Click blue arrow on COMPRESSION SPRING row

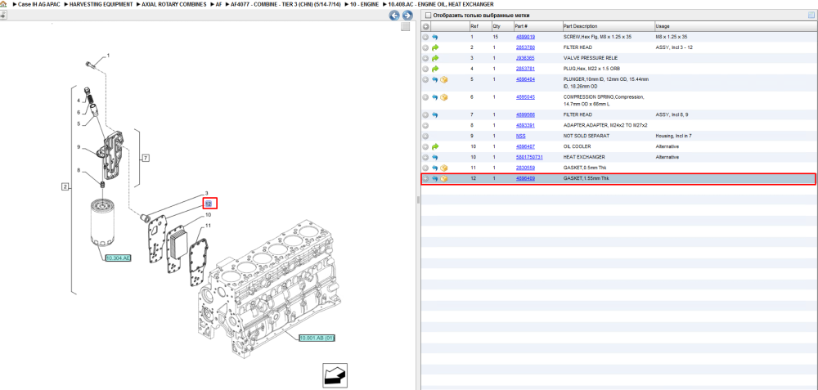(x=434, y=97)
